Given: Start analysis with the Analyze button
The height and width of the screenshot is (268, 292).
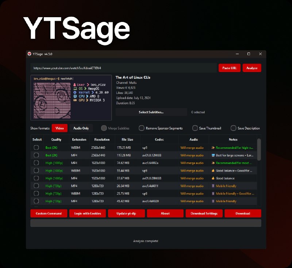Looking at the screenshot, I should (251, 68).
